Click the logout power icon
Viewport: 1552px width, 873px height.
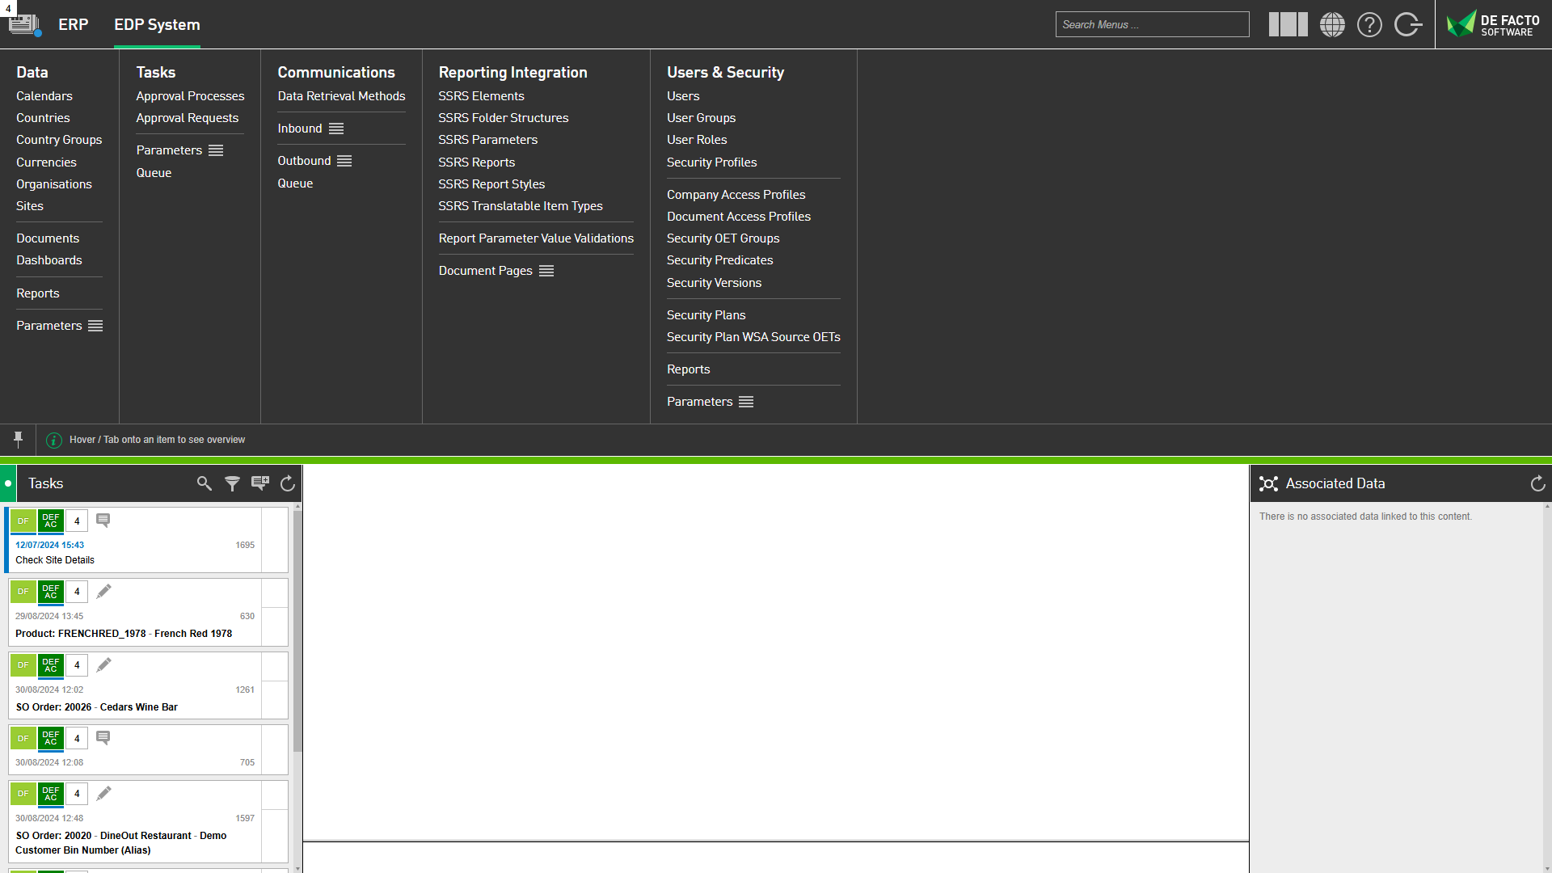click(x=1408, y=24)
